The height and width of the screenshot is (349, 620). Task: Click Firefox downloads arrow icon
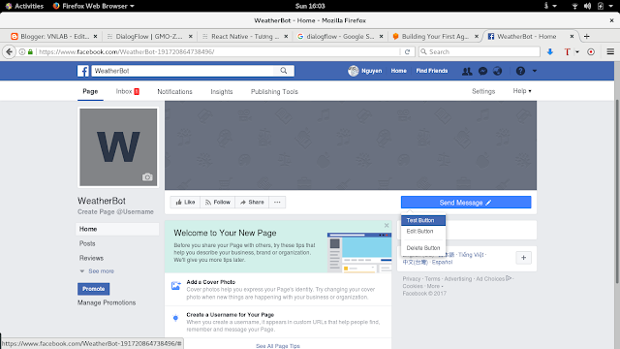[550, 51]
